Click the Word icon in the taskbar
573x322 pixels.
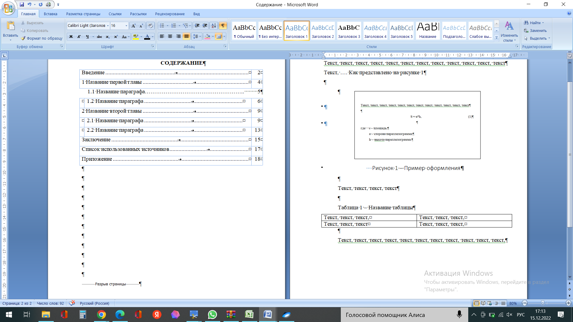(x=268, y=315)
